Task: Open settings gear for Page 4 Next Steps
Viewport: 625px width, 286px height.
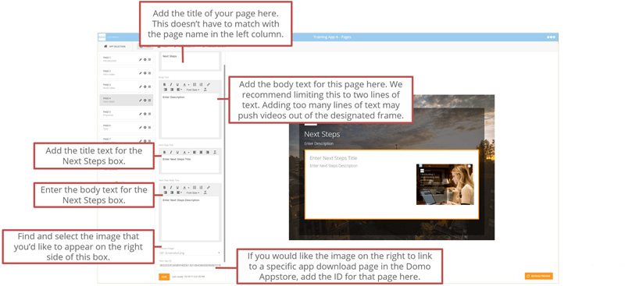Action: 145,100
